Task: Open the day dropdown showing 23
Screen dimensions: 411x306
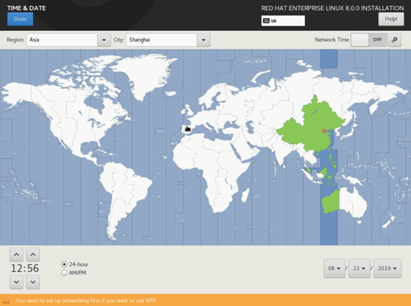Action: coord(360,268)
